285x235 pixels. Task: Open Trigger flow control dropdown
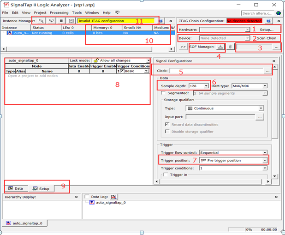pos(265,152)
